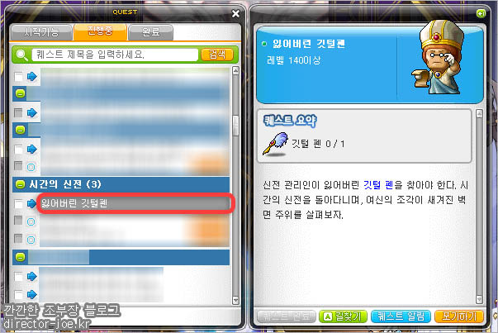Click the blue arrow icon of first quest row
The height and width of the screenshot is (333, 498).
pyautogui.click(x=31, y=77)
